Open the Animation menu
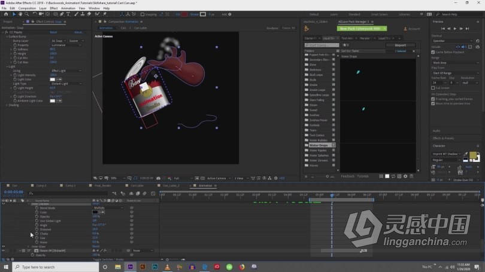Image resolution: width=485 pixels, height=272 pixels. (x=68, y=8)
